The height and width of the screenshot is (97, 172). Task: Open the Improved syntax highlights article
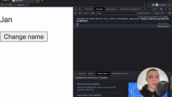point(89,95)
